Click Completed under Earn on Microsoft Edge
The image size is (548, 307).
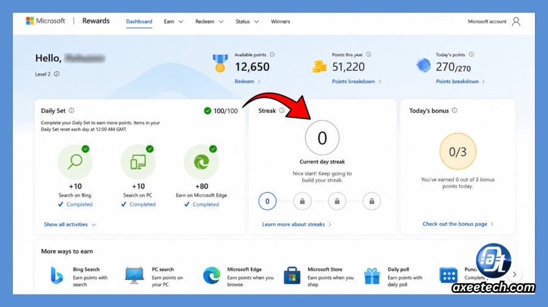click(x=201, y=204)
